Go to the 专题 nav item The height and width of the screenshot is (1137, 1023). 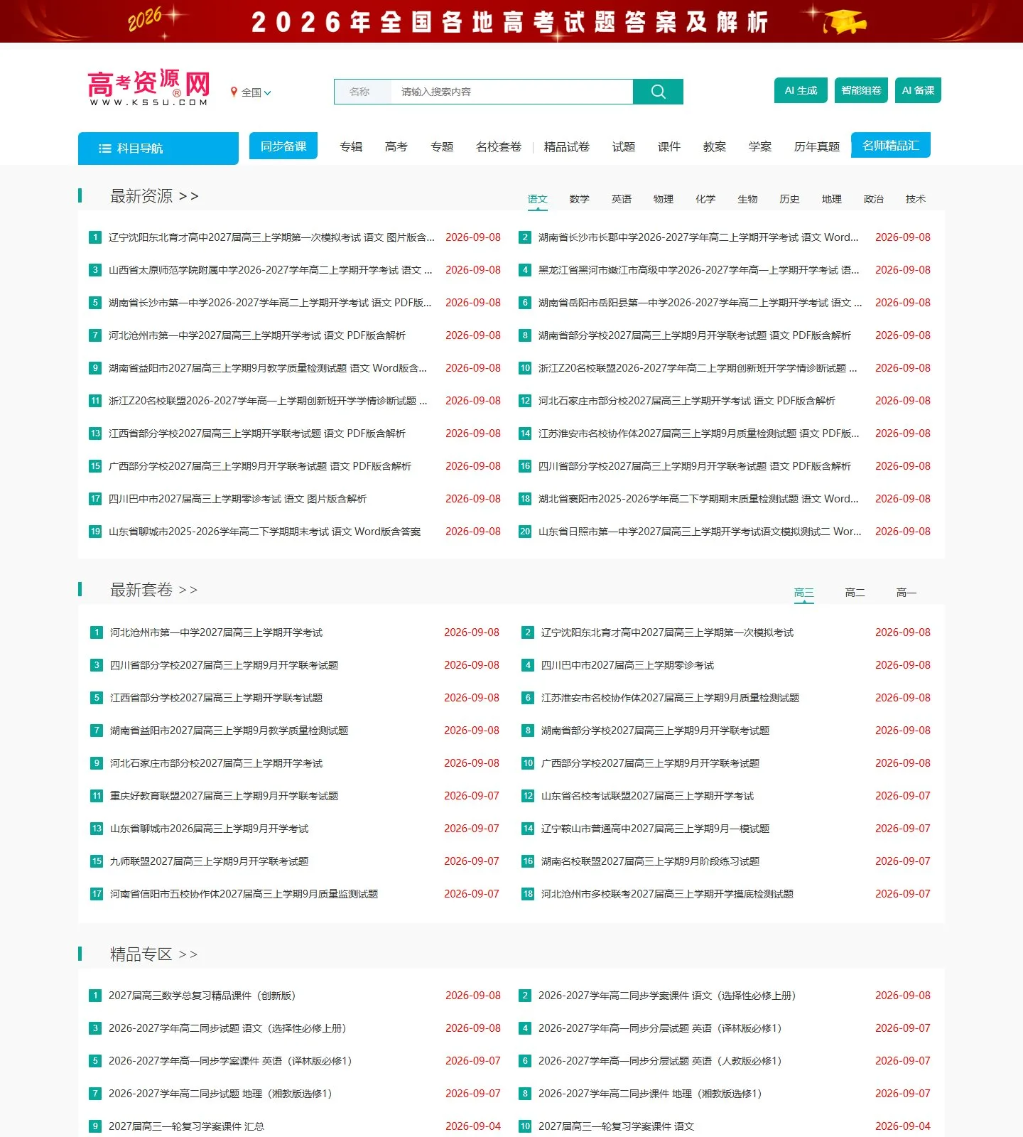point(442,146)
